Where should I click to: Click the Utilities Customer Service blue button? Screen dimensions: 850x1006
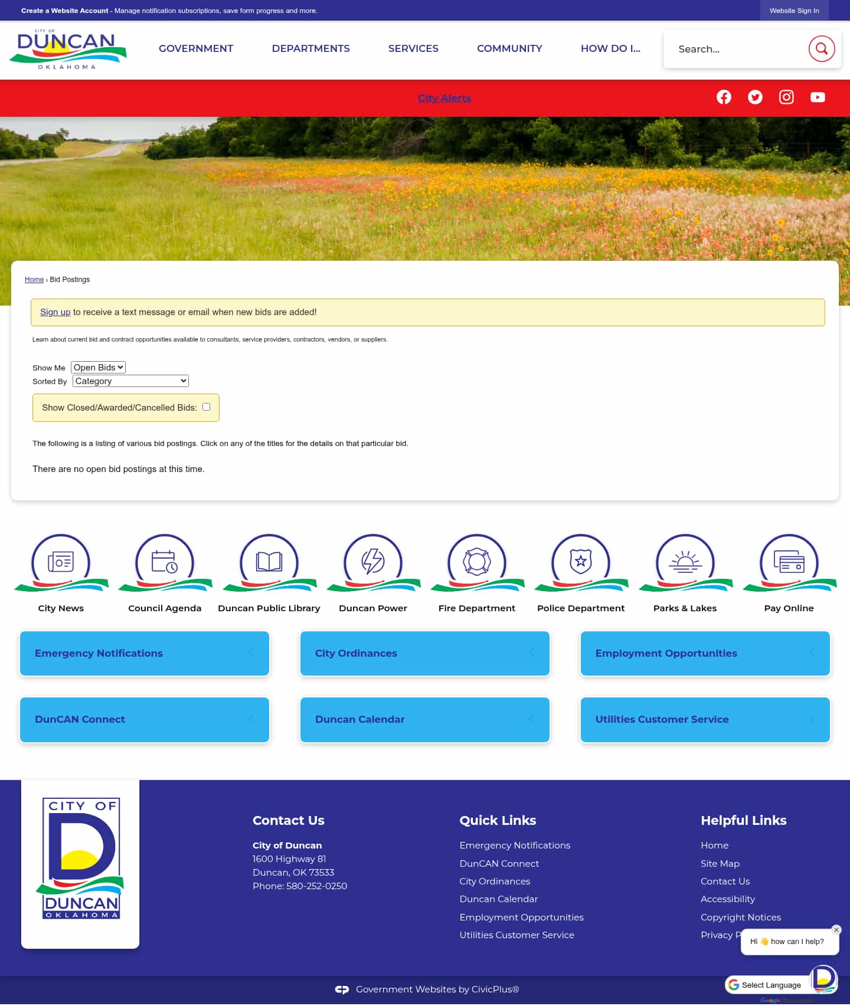tap(705, 720)
